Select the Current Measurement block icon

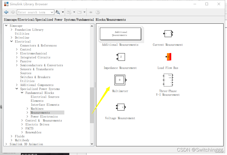(168, 34)
